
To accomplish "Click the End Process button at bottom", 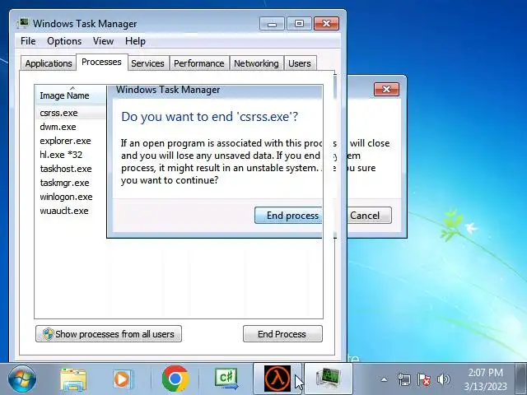I will [x=282, y=334].
